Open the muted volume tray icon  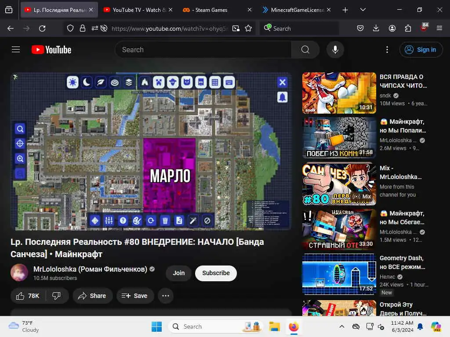click(381, 326)
